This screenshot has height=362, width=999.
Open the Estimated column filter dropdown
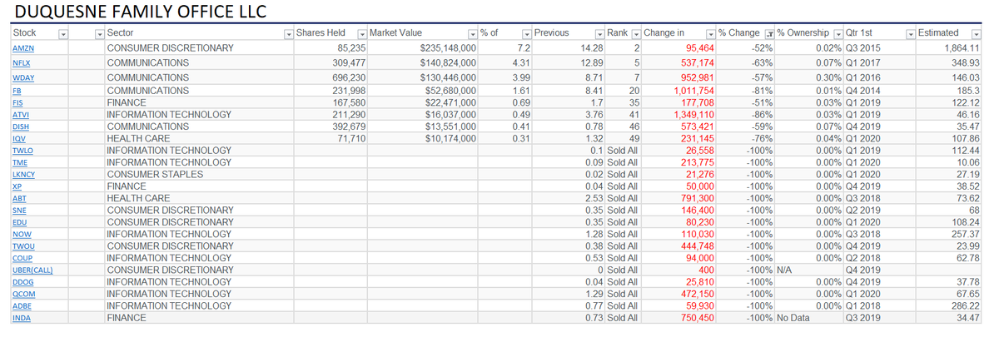(977, 33)
